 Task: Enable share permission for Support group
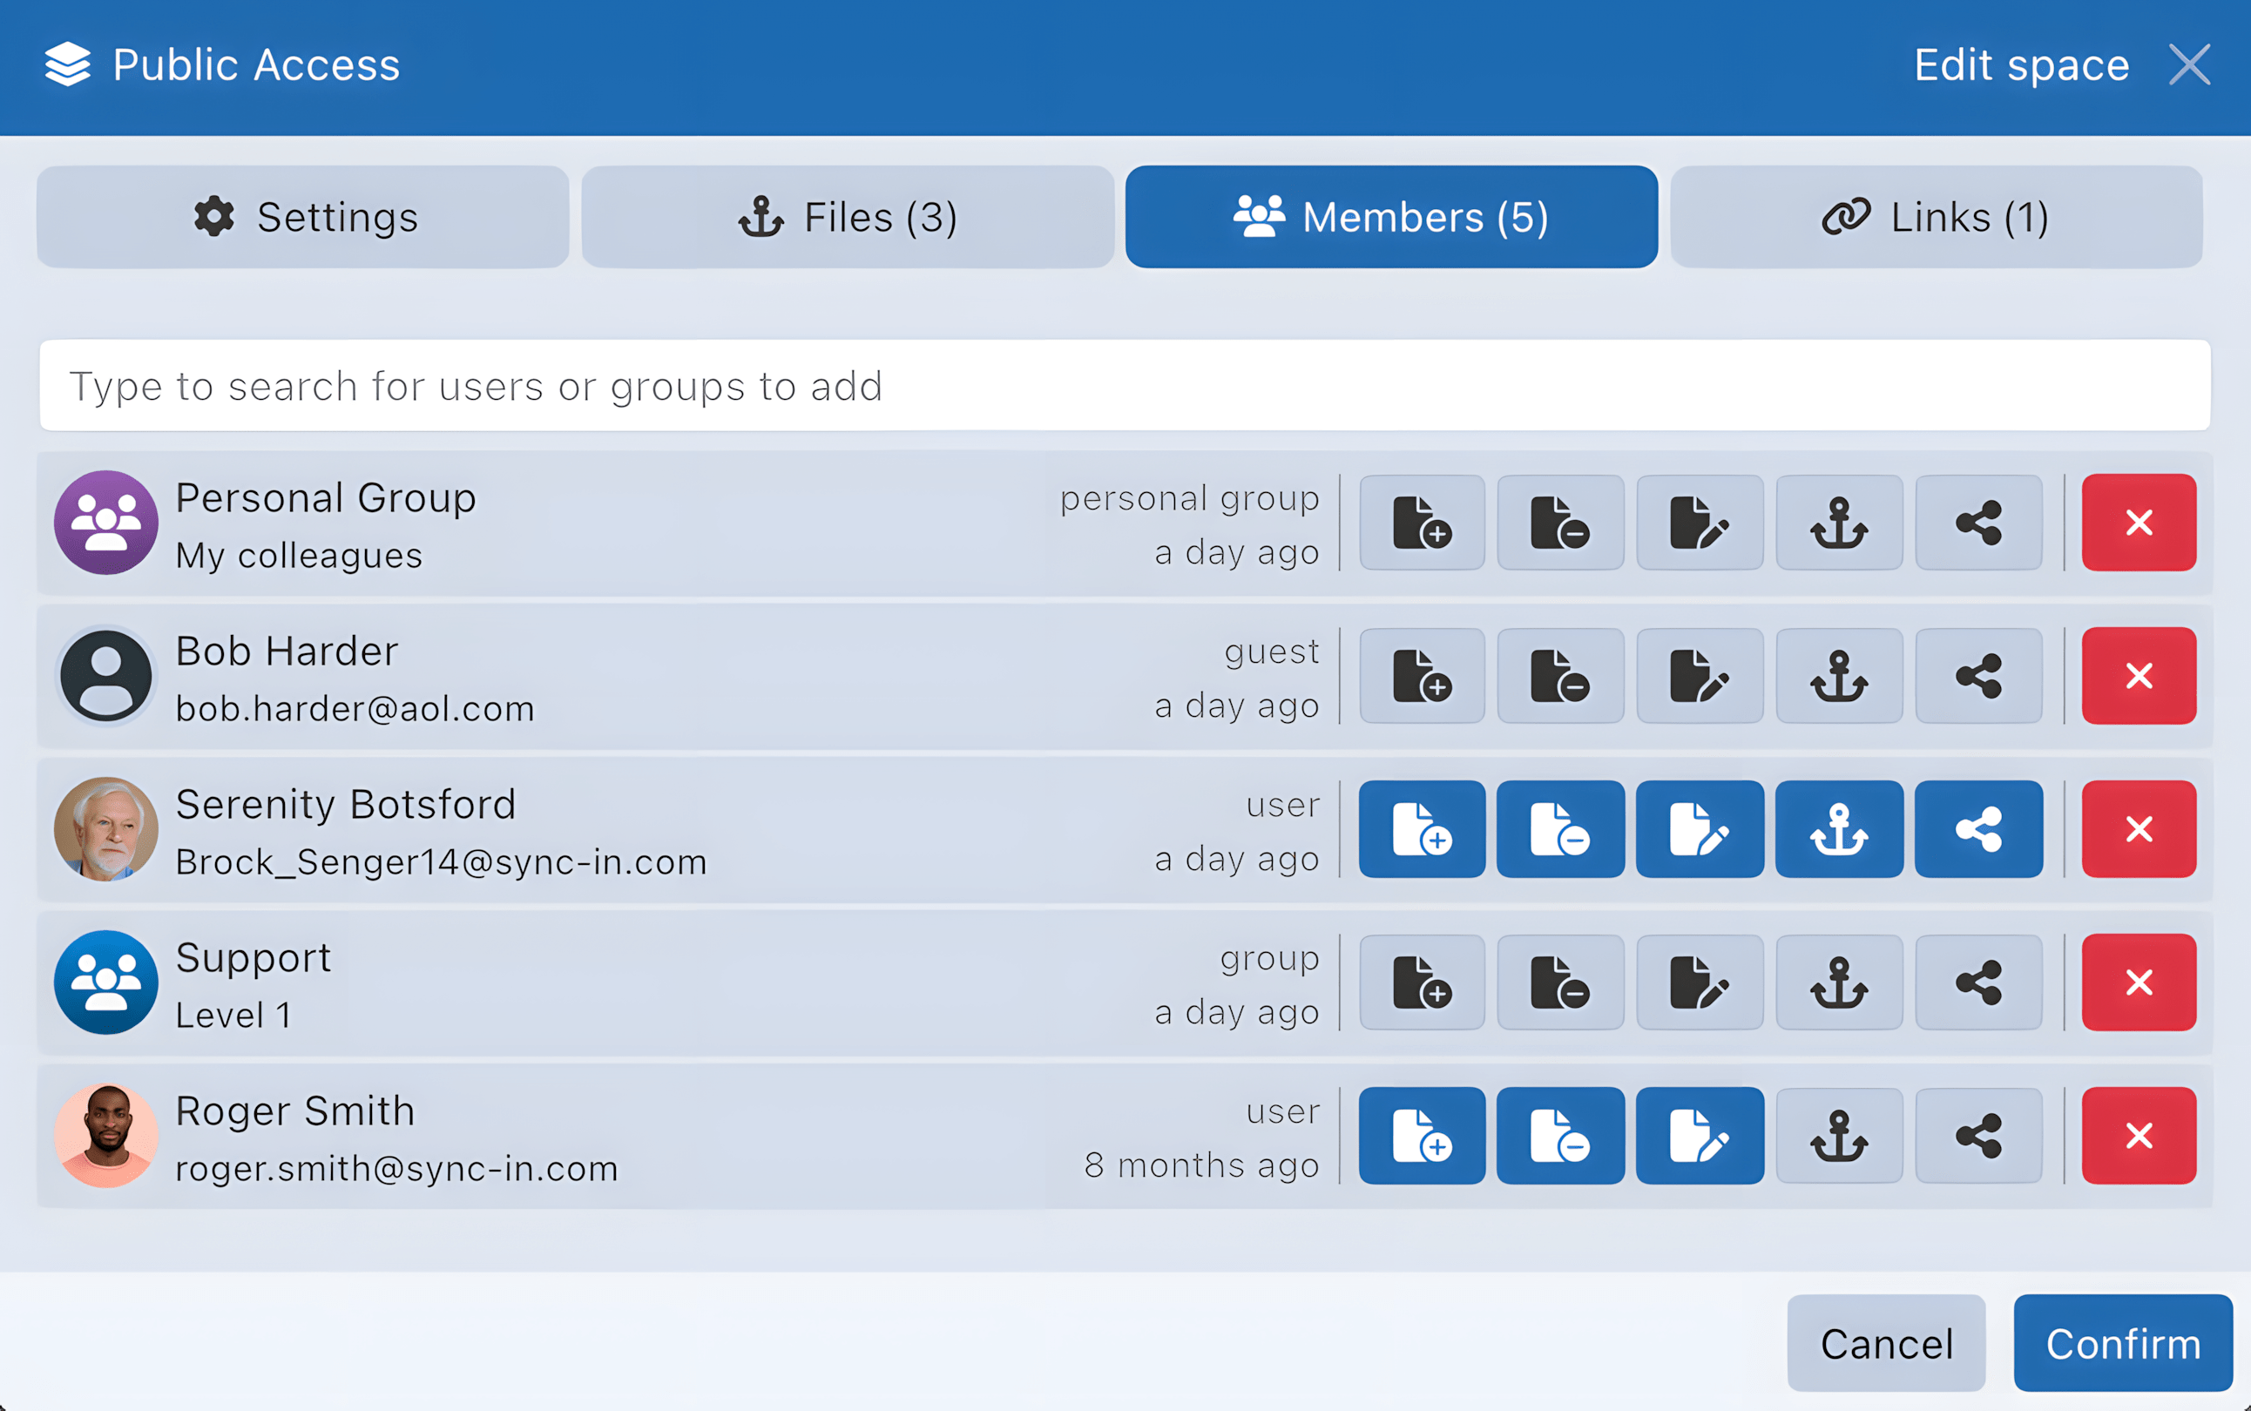tap(1977, 982)
